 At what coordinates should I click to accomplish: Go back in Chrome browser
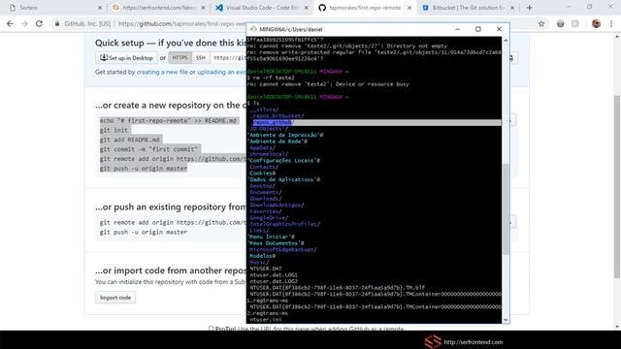point(10,23)
